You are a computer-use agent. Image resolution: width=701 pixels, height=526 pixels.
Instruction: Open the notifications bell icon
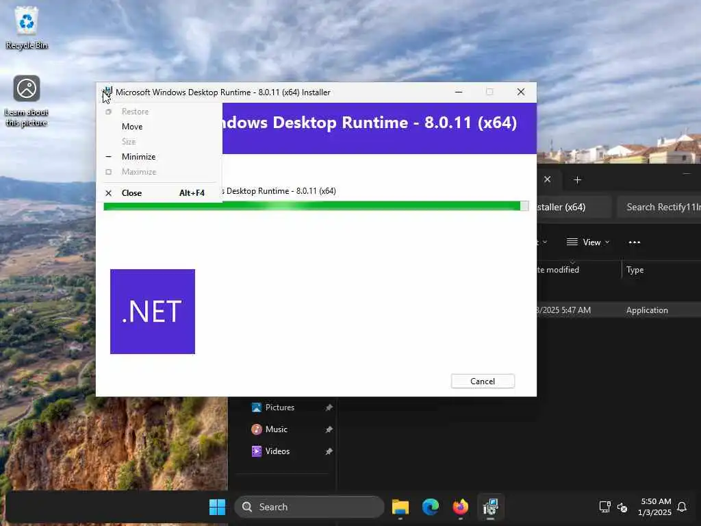(682, 507)
